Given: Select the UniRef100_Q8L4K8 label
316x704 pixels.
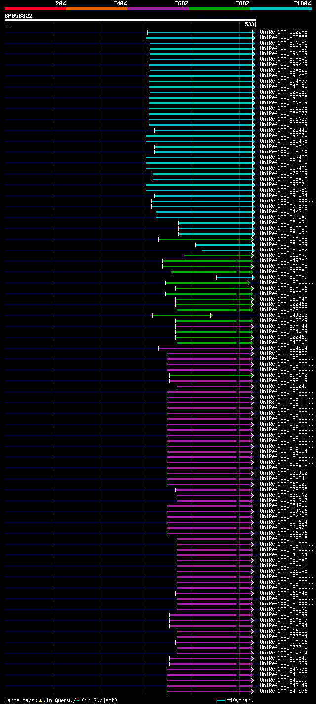Looking at the screenshot, I should click(283, 141).
